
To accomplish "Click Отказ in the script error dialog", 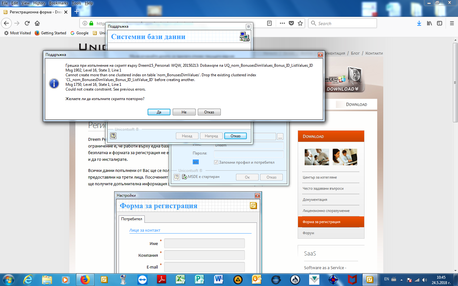I will tap(209, 112).
